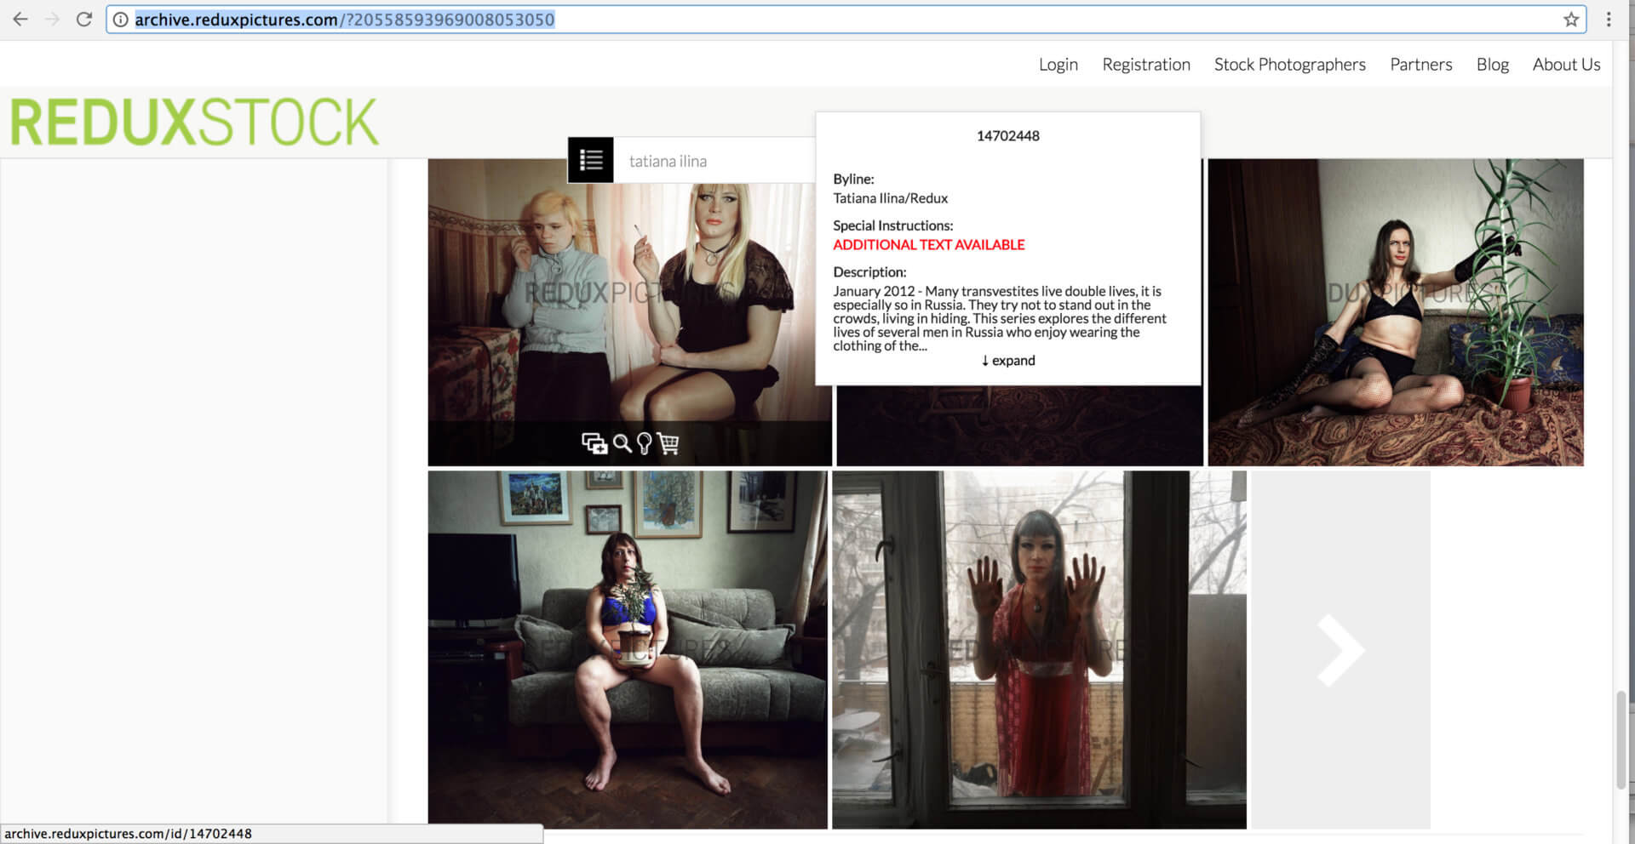Add photo to shopping cart icon
This screenshot has height=844, width=1635.
pyautogui.click(x=668, y=443)
